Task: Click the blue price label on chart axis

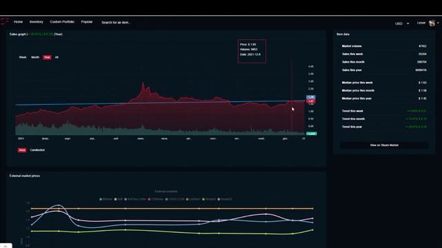Action: point(311,97)
